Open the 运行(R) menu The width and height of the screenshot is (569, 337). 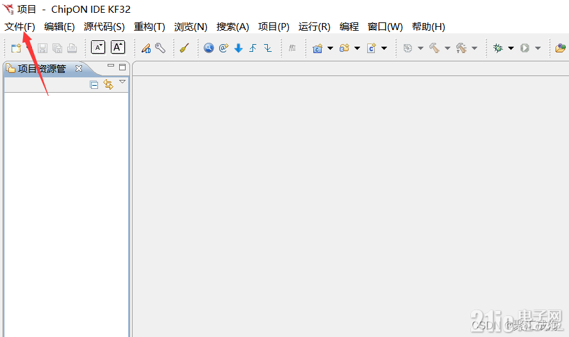(314, 27)
